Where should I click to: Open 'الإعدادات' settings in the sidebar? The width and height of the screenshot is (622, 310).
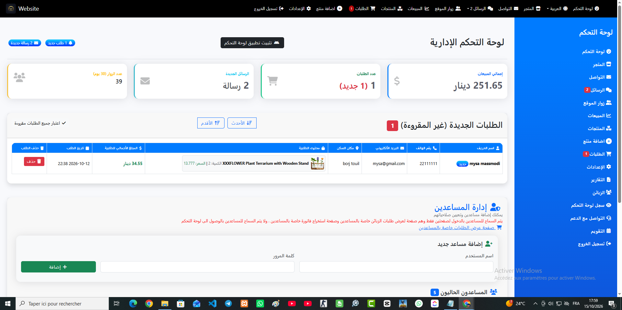[599, 167]
